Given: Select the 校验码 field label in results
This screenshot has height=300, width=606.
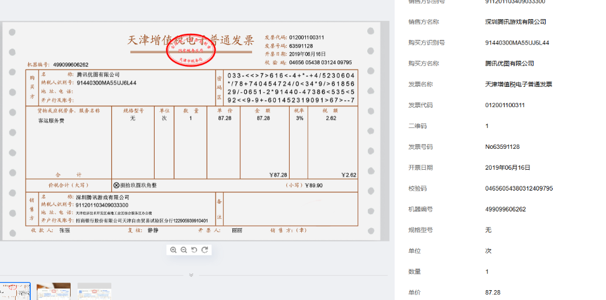Looking at the screenshot, I should click(417, 188).
